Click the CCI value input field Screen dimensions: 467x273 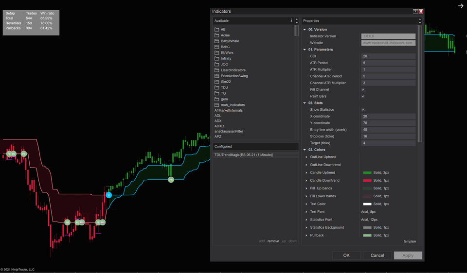pyautogui.click(x=388, y=56)
